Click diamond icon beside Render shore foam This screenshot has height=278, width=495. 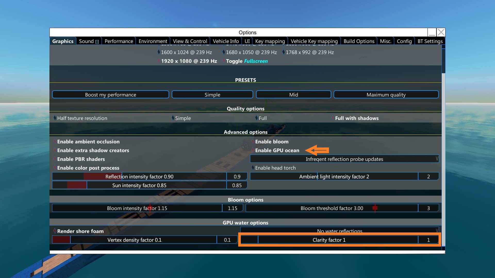(x=55, y=231)
